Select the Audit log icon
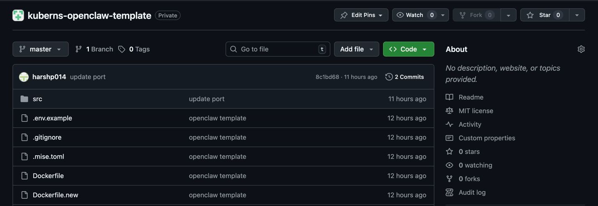 coord(449,193)
